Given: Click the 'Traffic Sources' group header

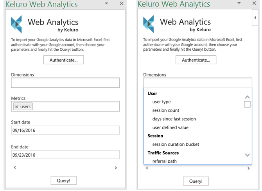Looking at the screenshot, I should pyautogui.click(x=163, y=153).
